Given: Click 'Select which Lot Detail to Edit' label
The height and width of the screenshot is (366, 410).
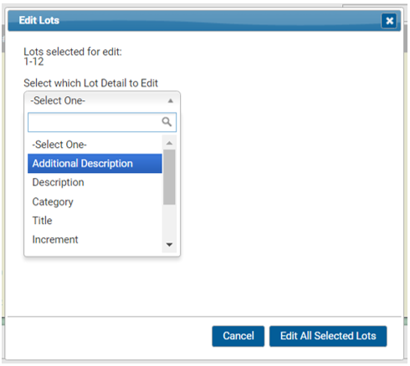Looking at the screenshot, I should [91, 83].
